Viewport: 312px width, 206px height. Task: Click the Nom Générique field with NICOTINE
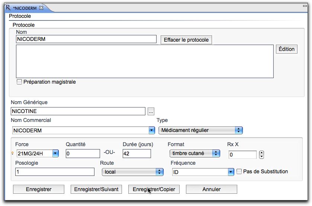(x=78, y=111)
